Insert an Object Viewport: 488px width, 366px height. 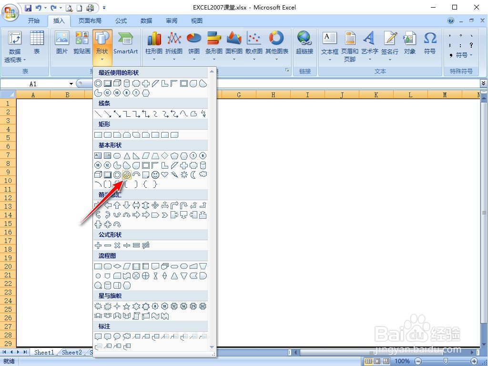[409, 43]
